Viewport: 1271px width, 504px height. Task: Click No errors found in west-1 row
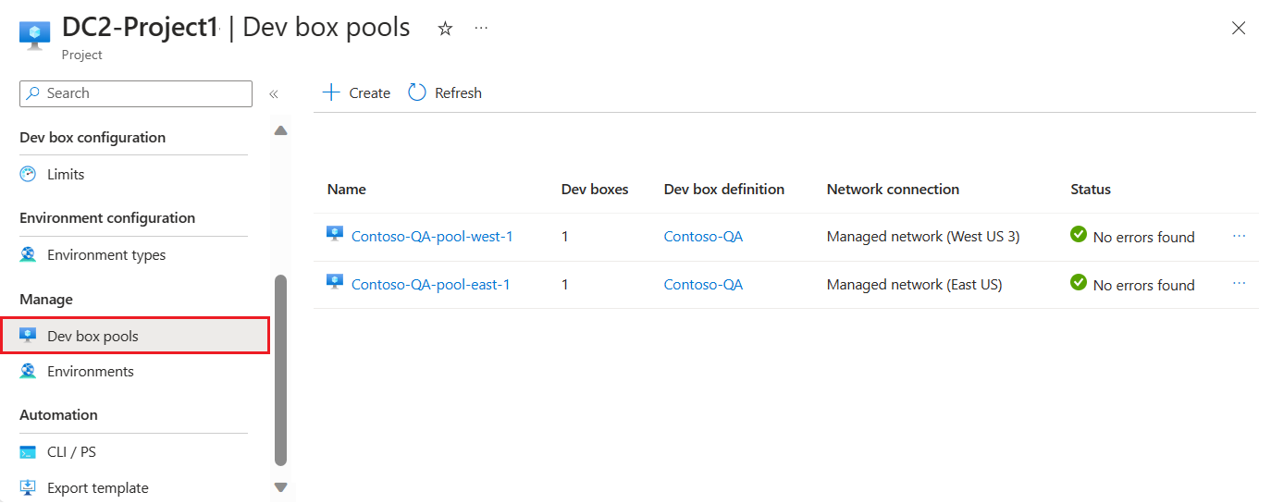[x=1144, y=238]
